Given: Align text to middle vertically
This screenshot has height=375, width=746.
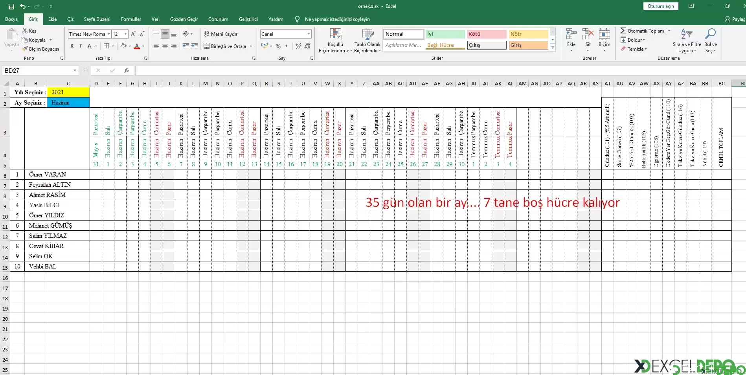Looking at the screenshot, I should pos(165,34).
